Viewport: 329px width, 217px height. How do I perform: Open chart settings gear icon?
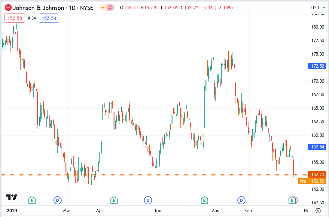click(318, 210)
